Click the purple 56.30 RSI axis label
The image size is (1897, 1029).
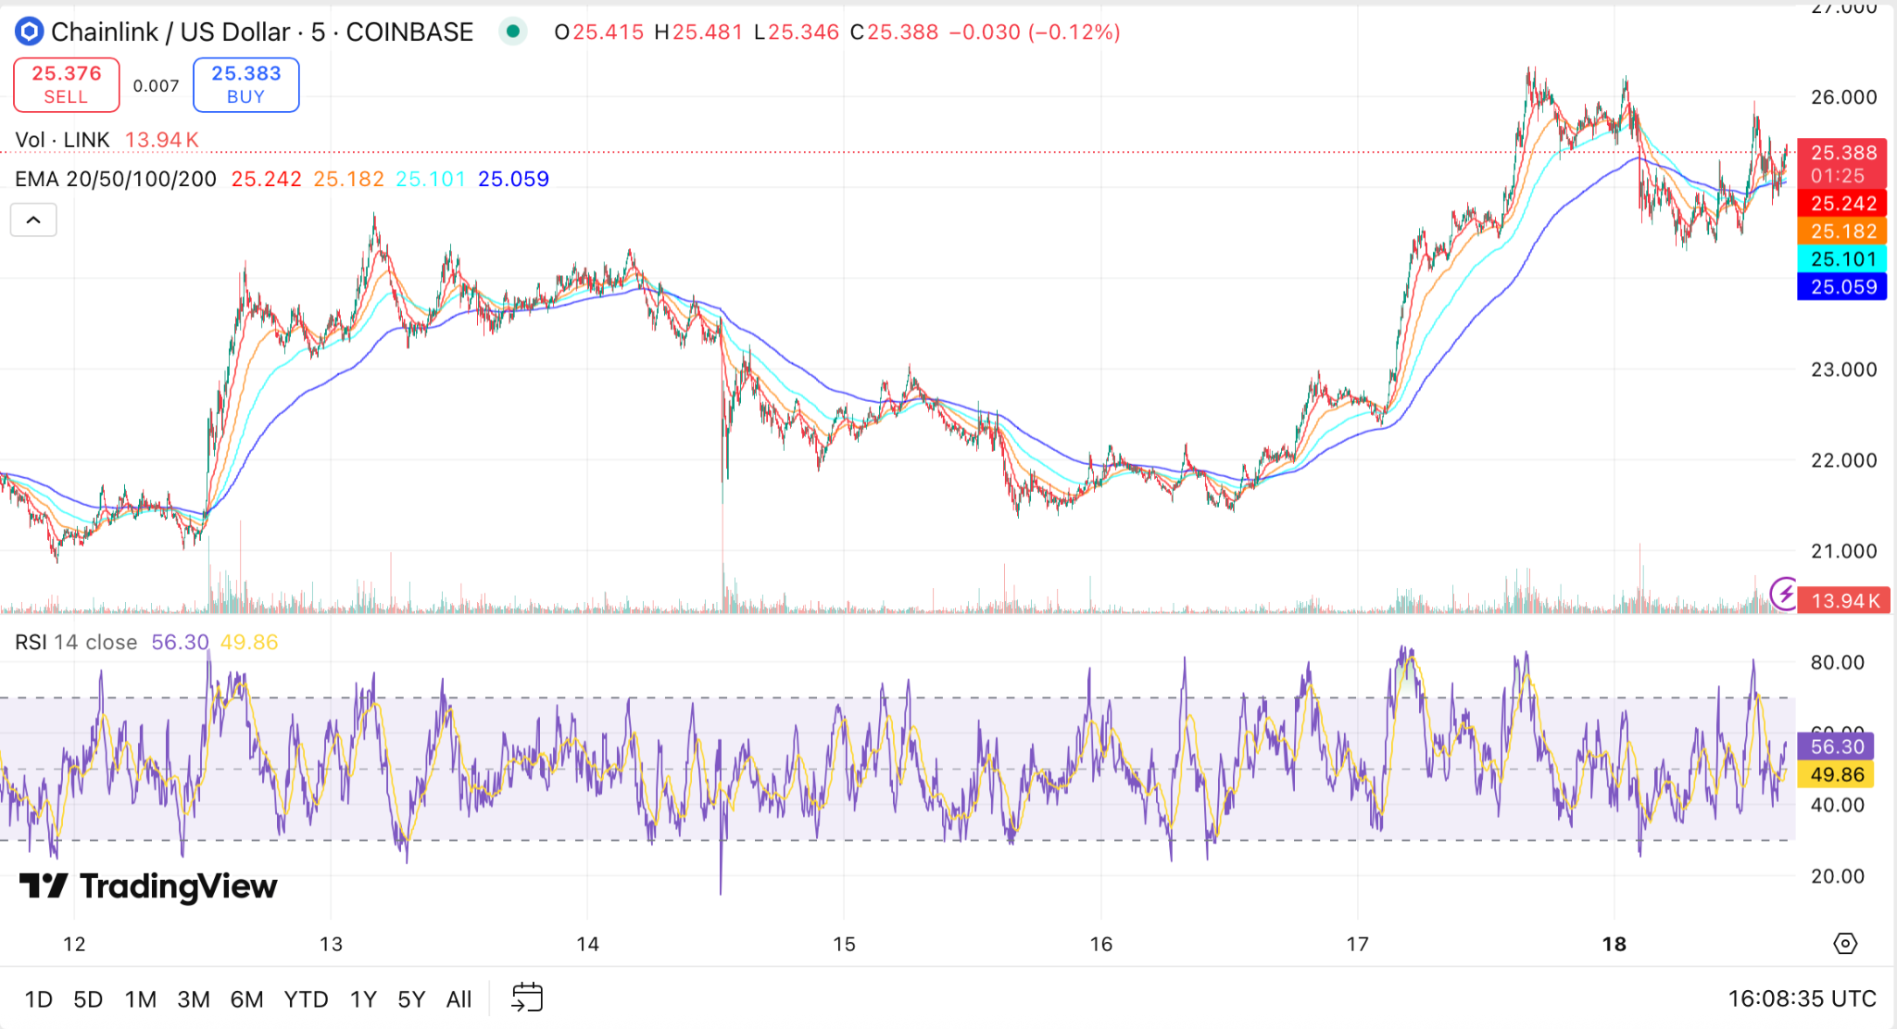coord(1835,746)
